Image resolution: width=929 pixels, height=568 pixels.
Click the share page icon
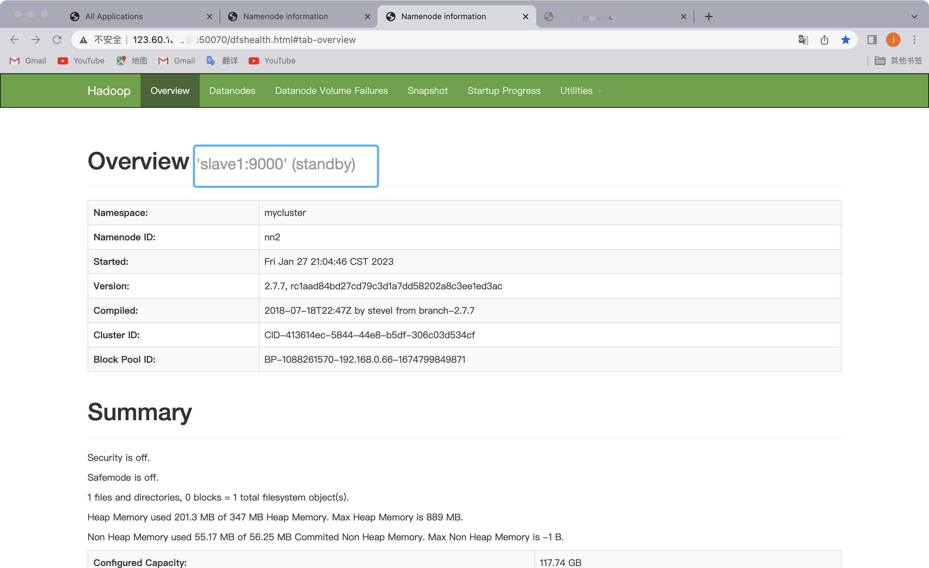825,40
